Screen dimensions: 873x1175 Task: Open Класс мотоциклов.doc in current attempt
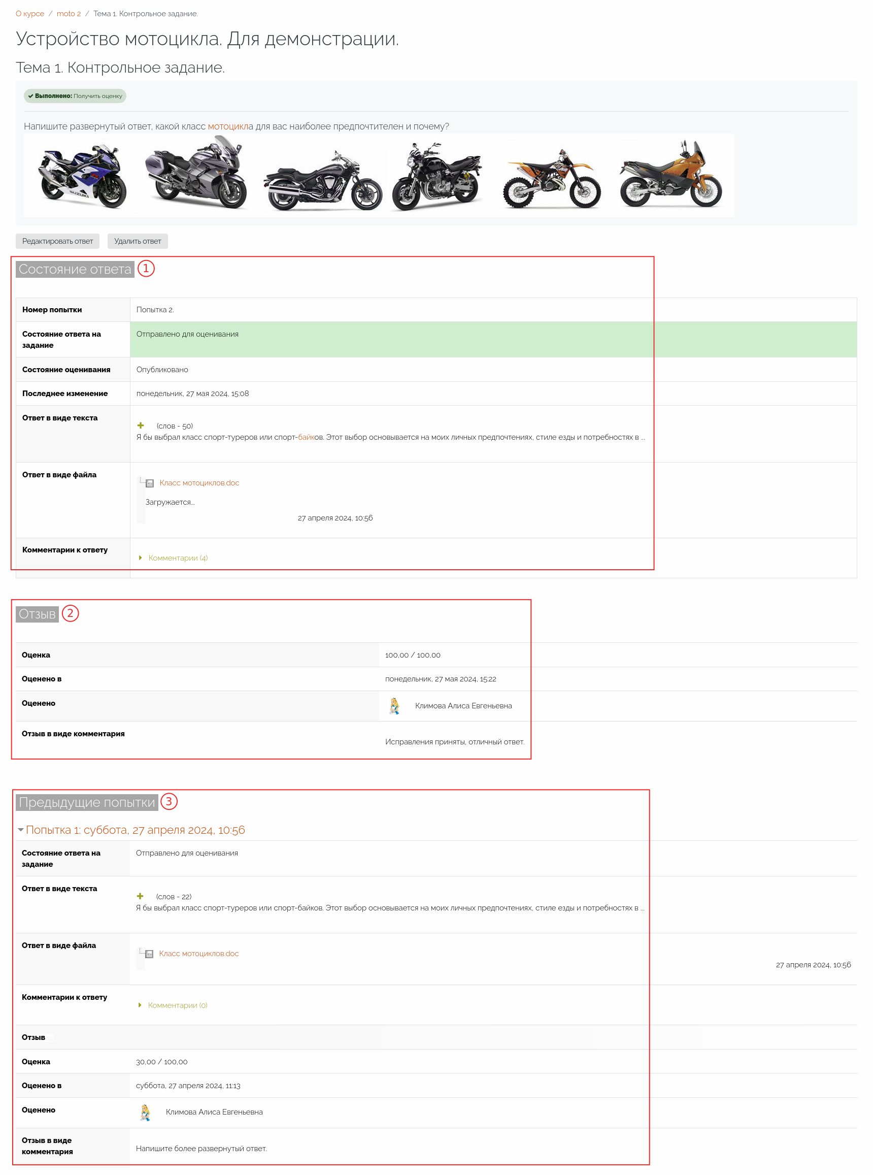point(199,483)
